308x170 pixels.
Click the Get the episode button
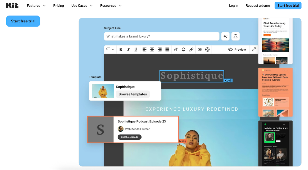pos(130,137)
